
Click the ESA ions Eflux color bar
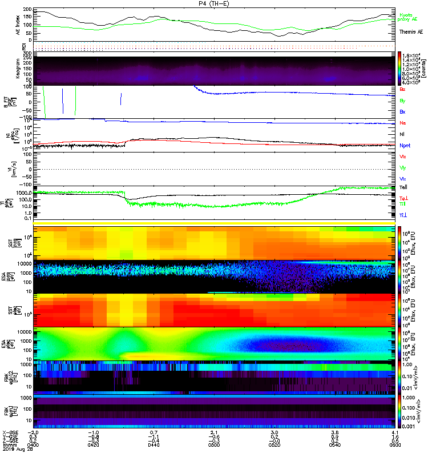click(x=399, y=276)
